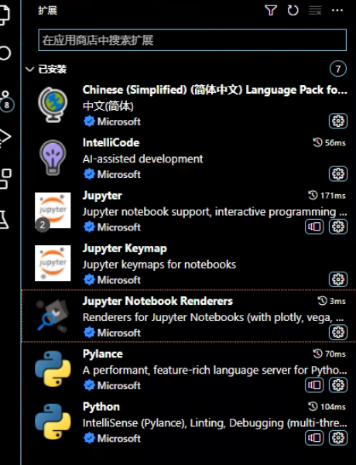Click the Pylance Python logo icon
Viewport: 356px width, 465px height.
tap(53, 368)
